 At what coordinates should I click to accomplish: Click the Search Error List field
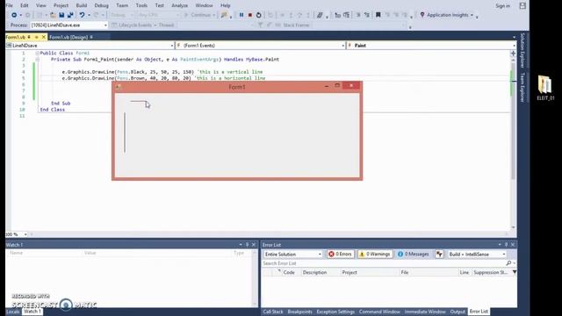tap(384, 263)
